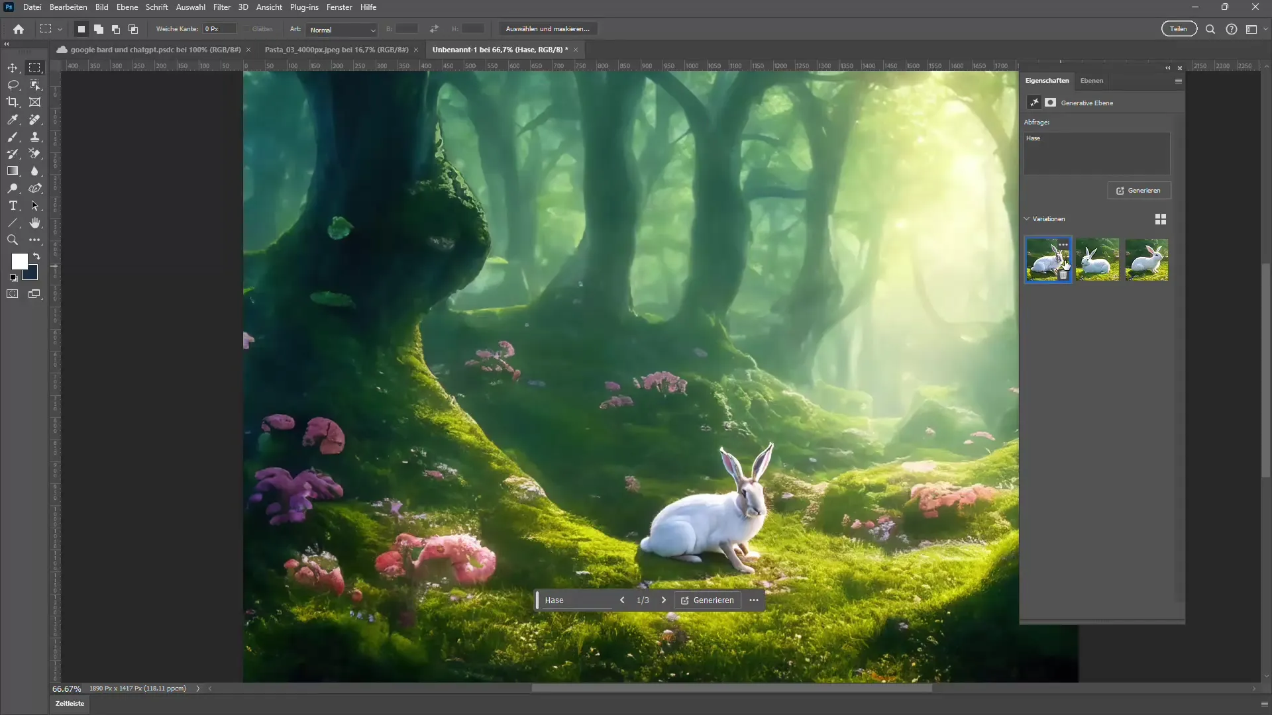Expand the Variationen section

click(1028, 218)
